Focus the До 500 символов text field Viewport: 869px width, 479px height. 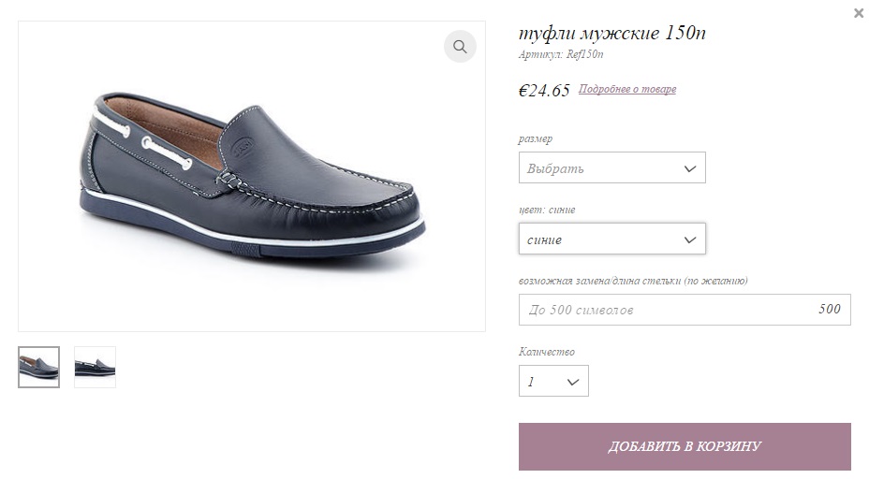click(x=665, y=310)
